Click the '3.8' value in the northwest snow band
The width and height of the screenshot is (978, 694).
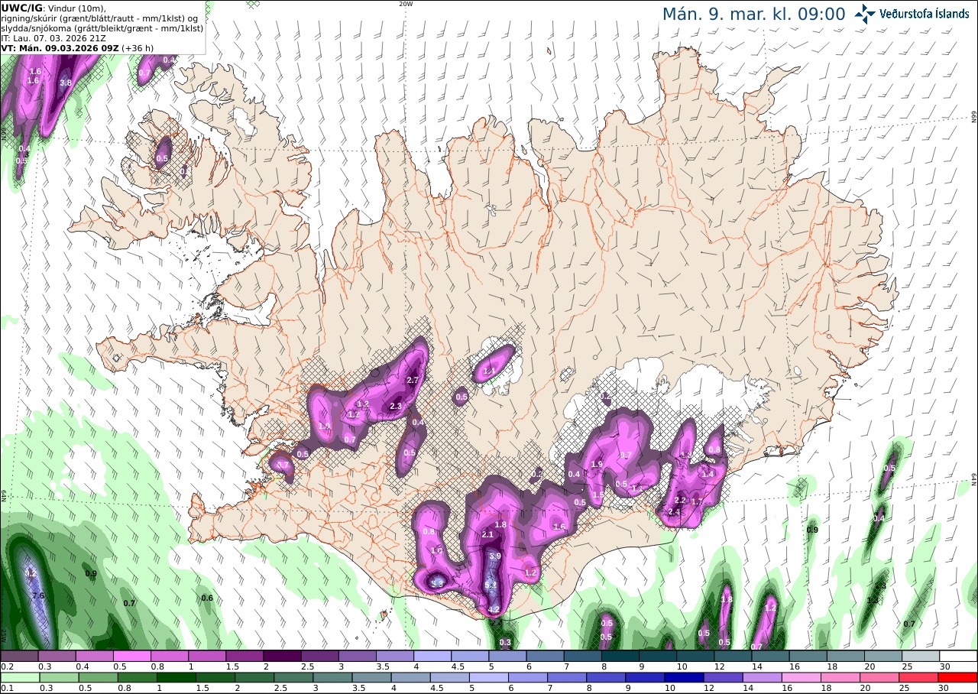pyautogui.click(x=66, y=83)
